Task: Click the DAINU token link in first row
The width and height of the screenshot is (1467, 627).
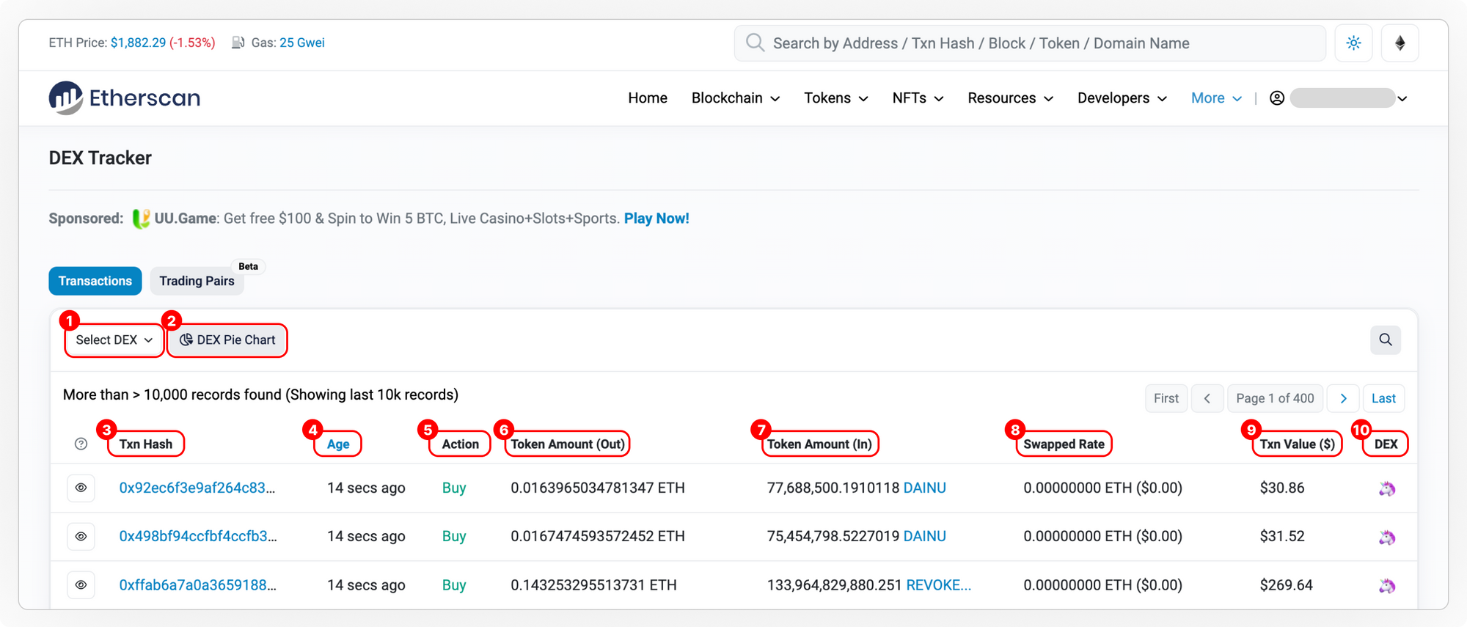Action: (924, 488)
